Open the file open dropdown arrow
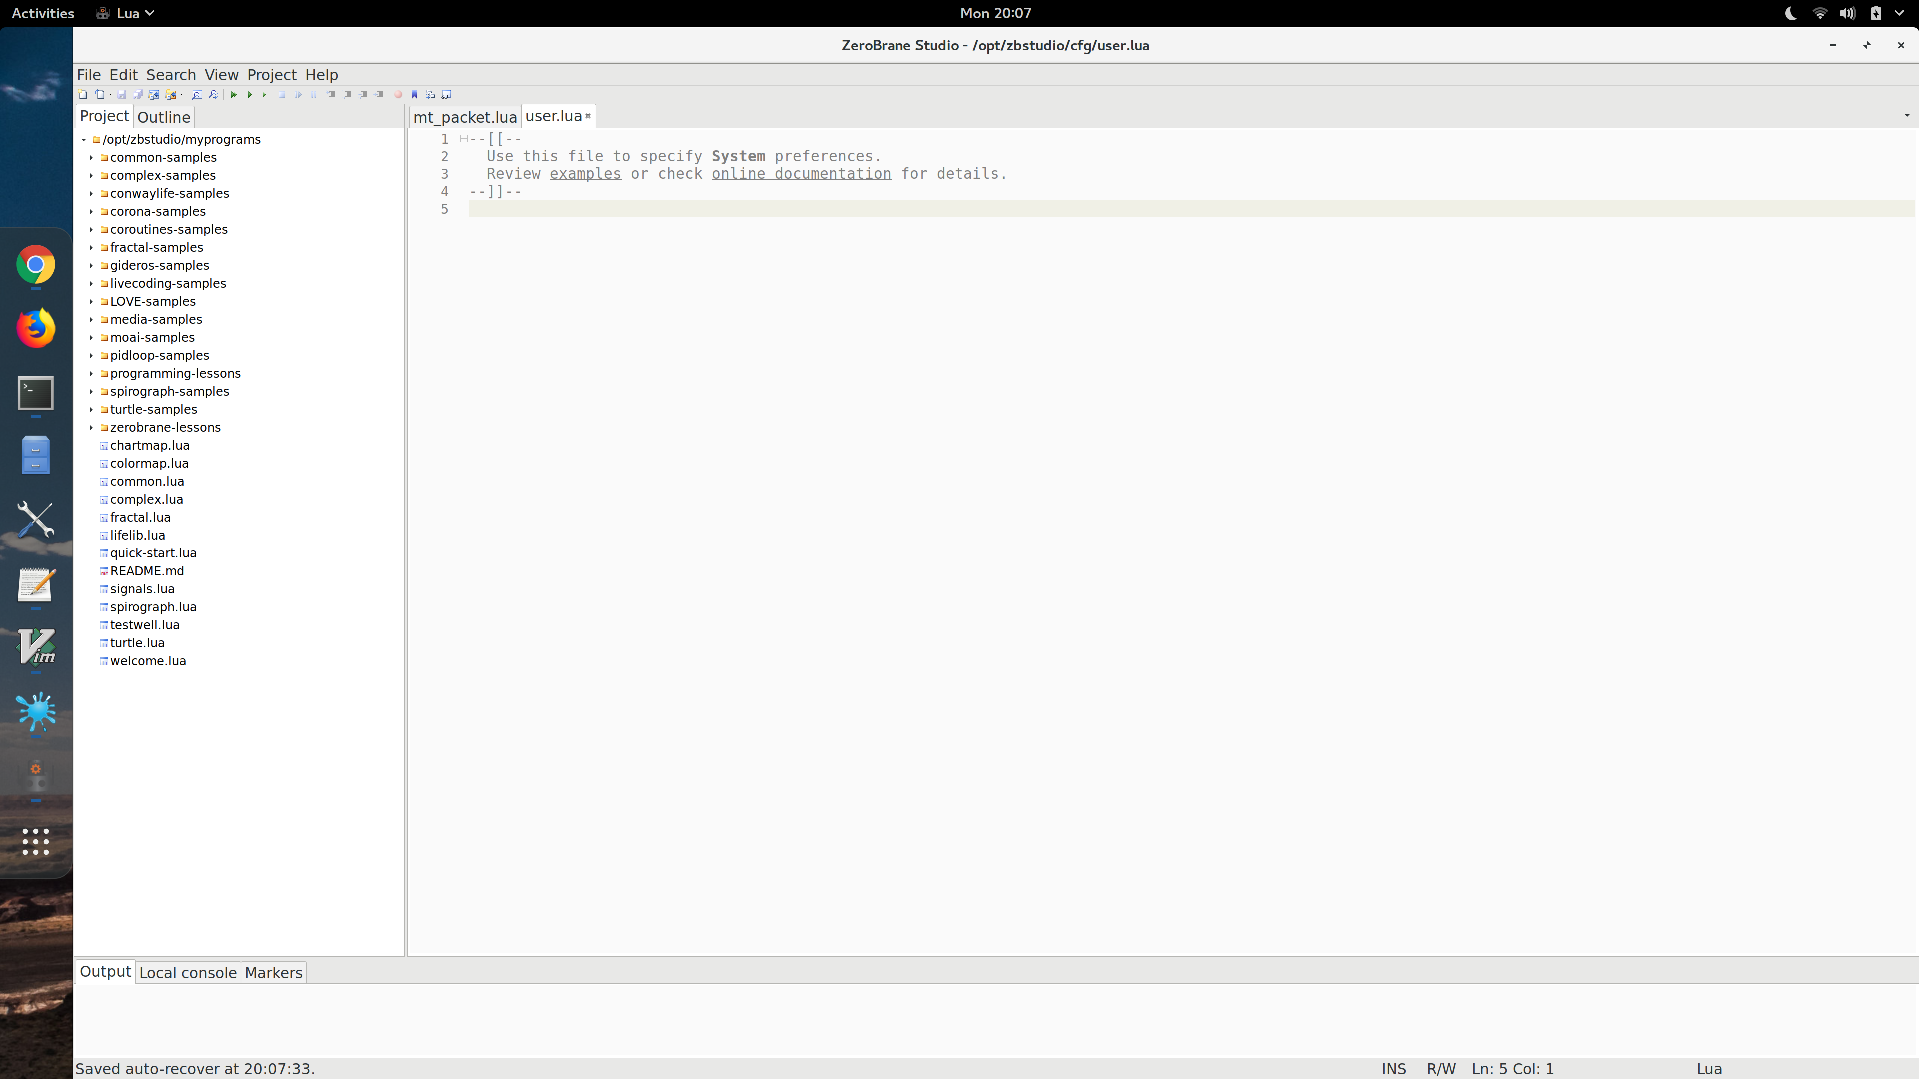 click(110, 94)
